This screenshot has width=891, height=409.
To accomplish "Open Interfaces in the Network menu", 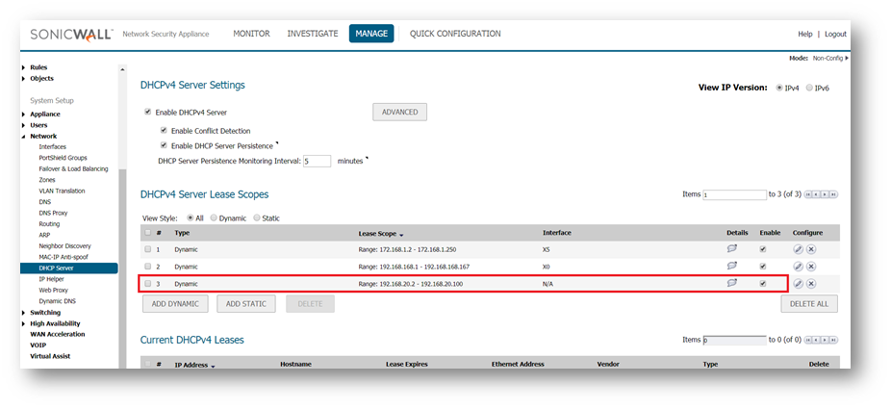I will [52, 146].
